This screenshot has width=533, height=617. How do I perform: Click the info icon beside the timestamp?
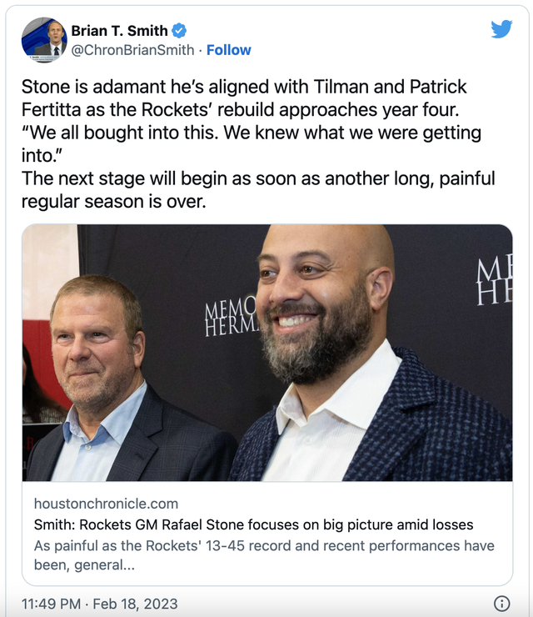click(502, 604)
